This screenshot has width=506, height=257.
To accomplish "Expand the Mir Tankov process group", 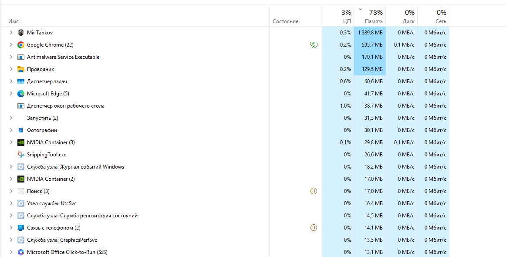I will click(x=11, y=33).
